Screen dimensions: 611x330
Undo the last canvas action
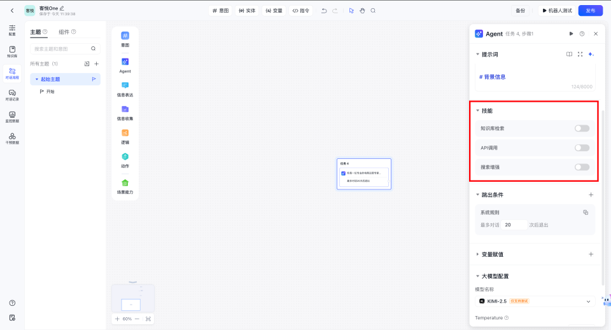[324, 11]
